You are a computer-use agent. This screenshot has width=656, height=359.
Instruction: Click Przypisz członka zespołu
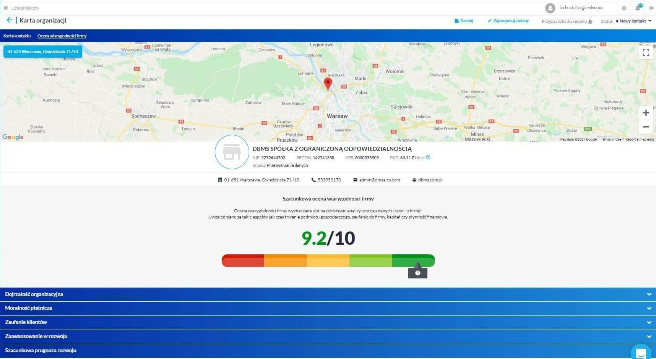click(x=567, y=21)
